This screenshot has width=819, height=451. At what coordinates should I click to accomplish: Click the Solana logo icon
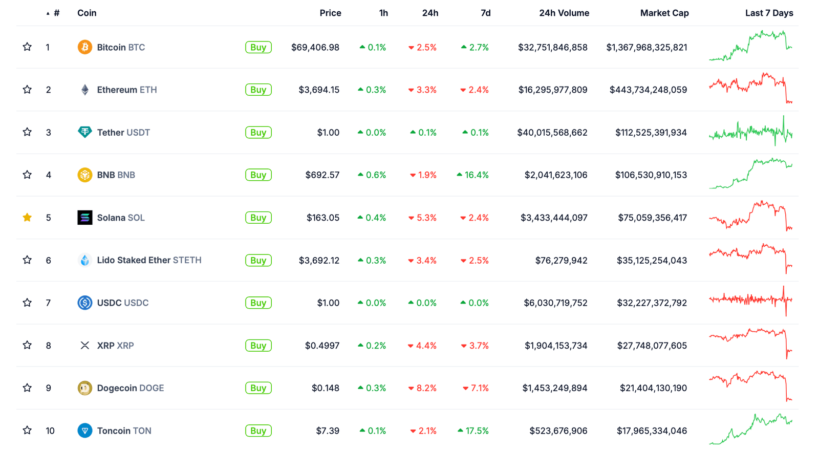pos(84,218)
